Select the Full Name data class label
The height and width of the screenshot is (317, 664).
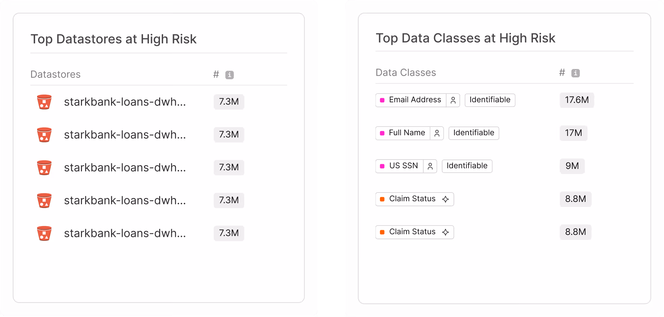[407, 133]
